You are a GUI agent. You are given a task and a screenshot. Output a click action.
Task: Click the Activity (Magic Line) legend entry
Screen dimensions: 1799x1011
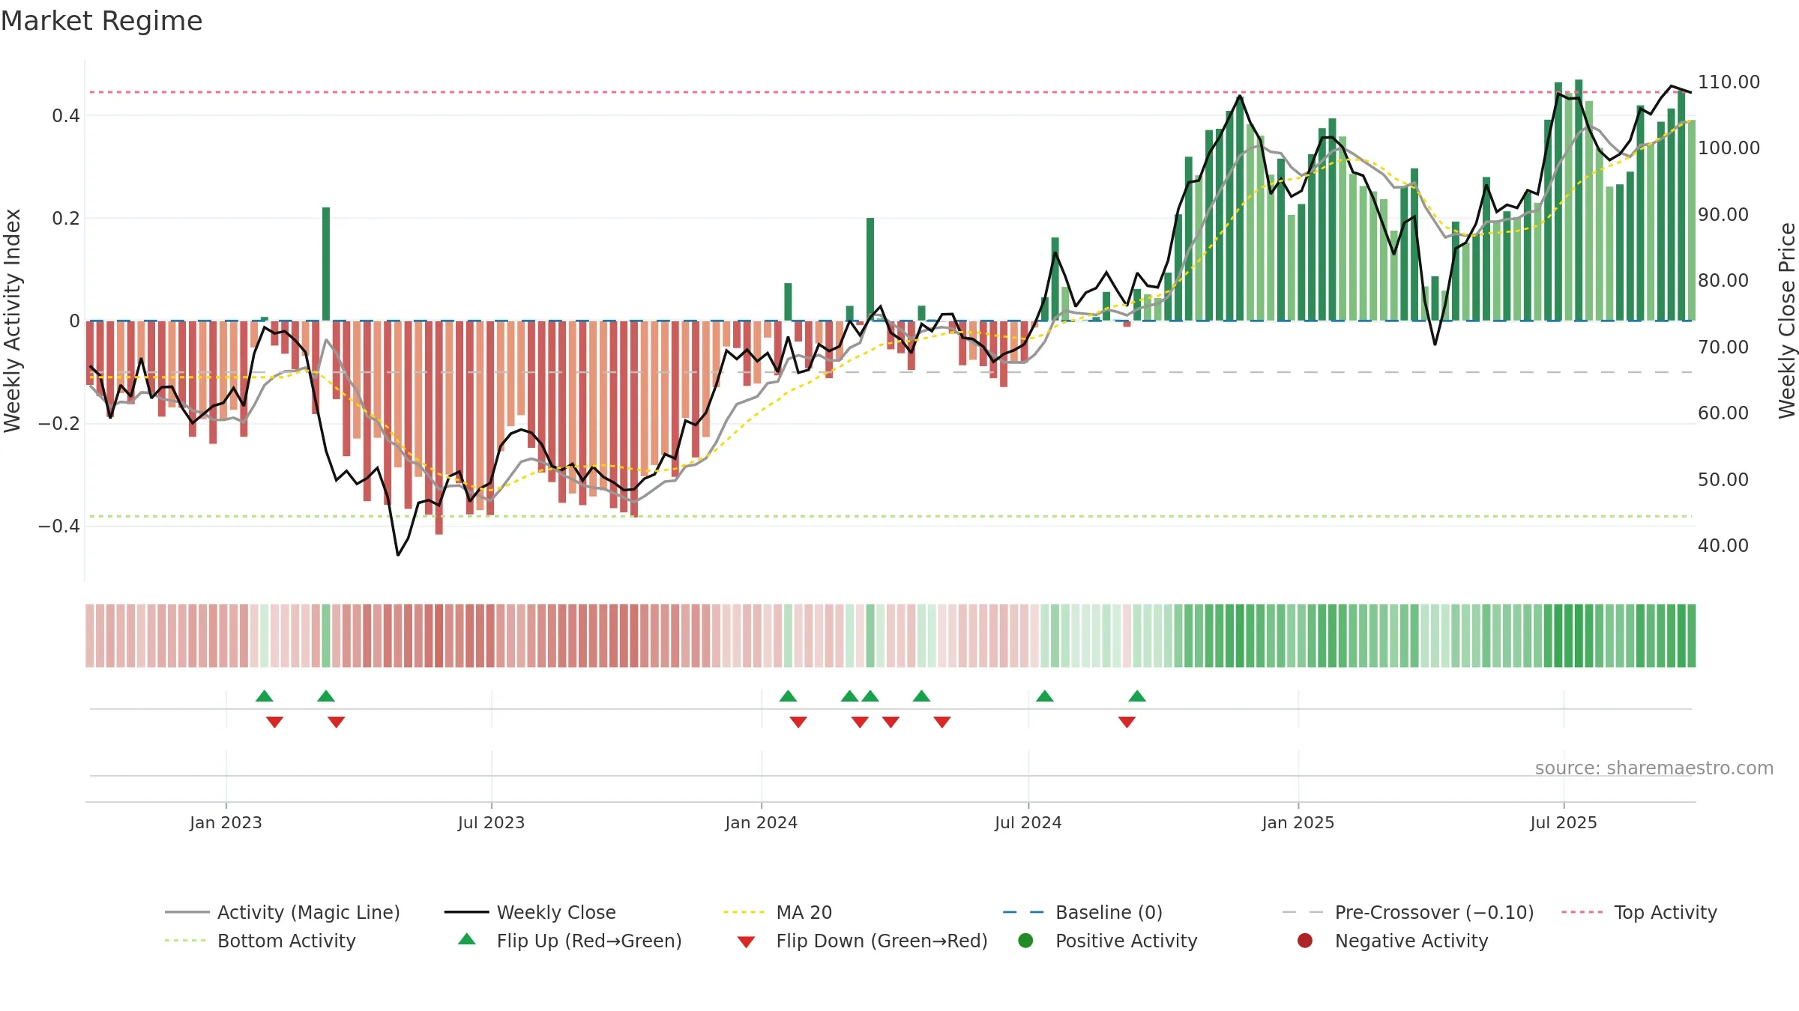point(283,912)
